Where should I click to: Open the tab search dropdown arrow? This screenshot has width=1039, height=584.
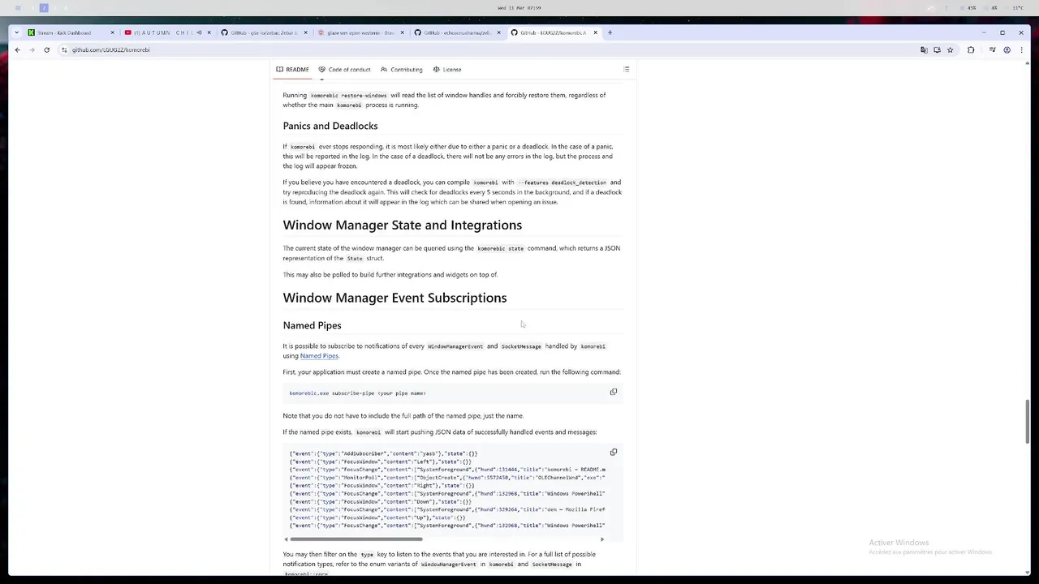click(17, 32)
